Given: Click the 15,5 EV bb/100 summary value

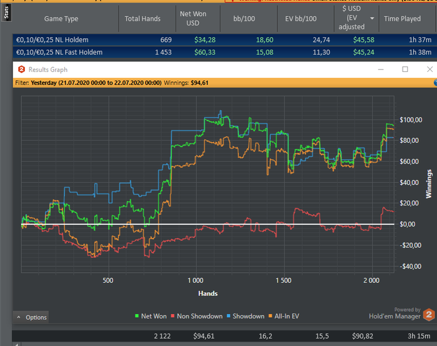Looking at the screenshot, I should 322,336.
